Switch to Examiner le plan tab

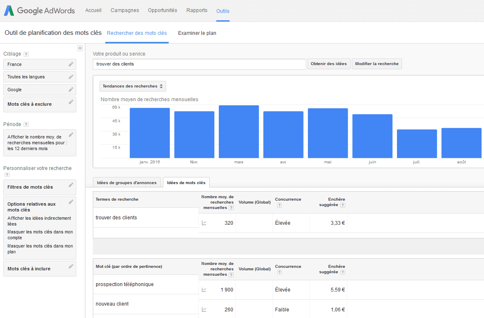pos(197,33)
